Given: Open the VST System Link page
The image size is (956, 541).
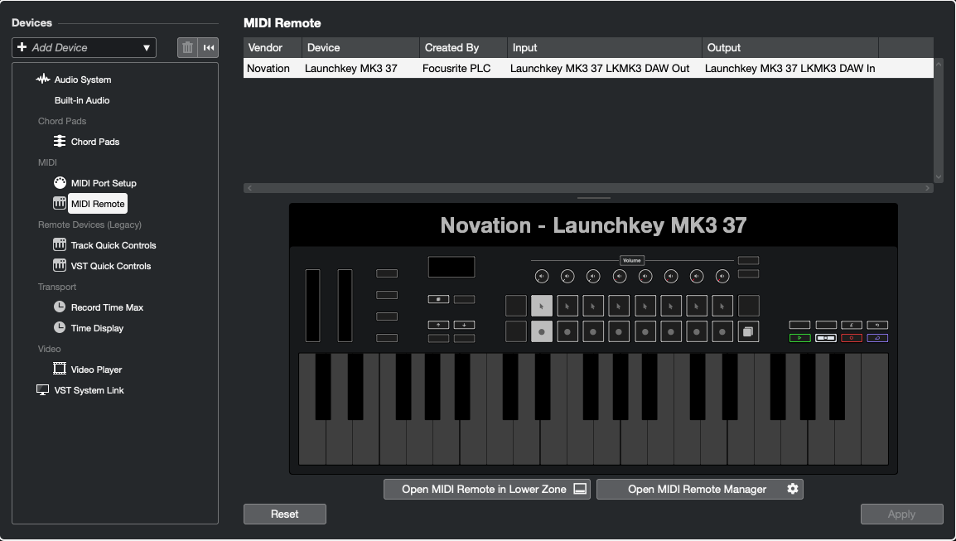Looking at the screenshot, I should click(89, 390).
